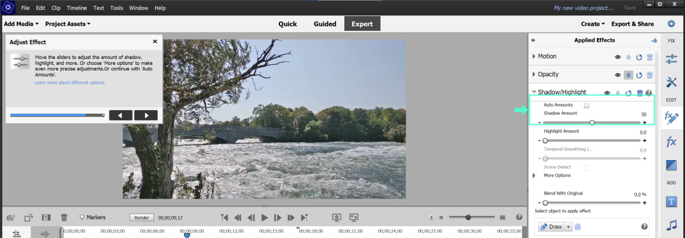
Task: Click the timeline delete trash icon
Action: click(64, 218)
